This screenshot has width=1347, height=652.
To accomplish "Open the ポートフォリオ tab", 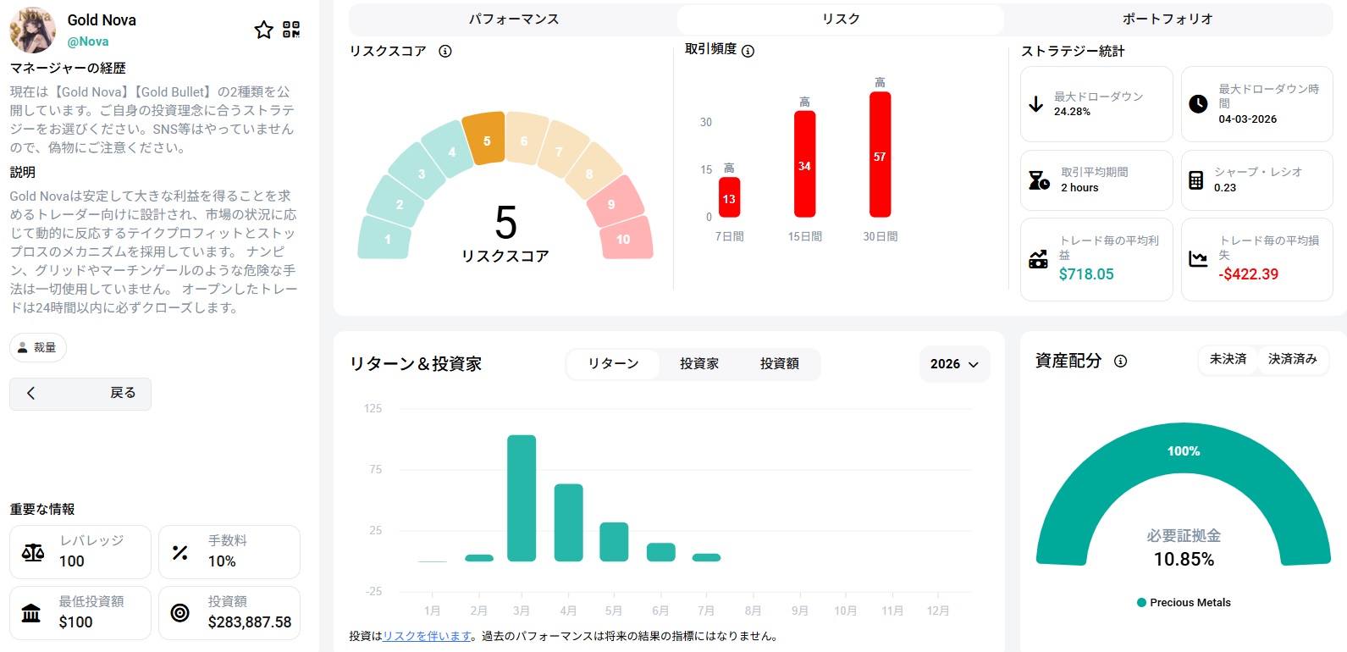I will coord(1168,19).
